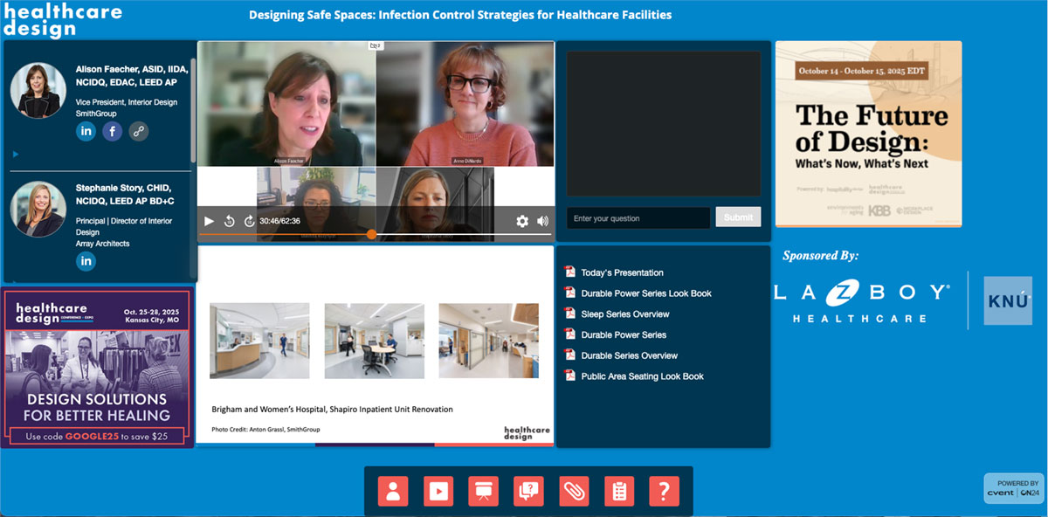Viewport: 1048px width, 517px height.
Task: Skip forward 15 seconds in video
Action: (249, 221)
